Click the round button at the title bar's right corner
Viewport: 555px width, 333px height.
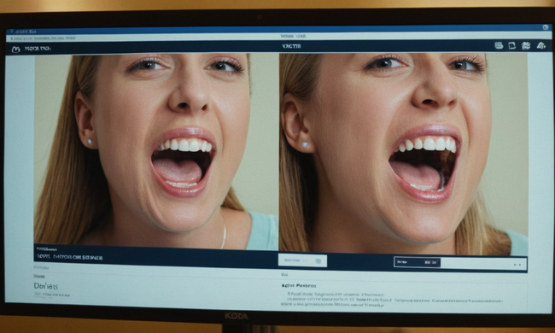pyautogui.click(x=546, y=27)
